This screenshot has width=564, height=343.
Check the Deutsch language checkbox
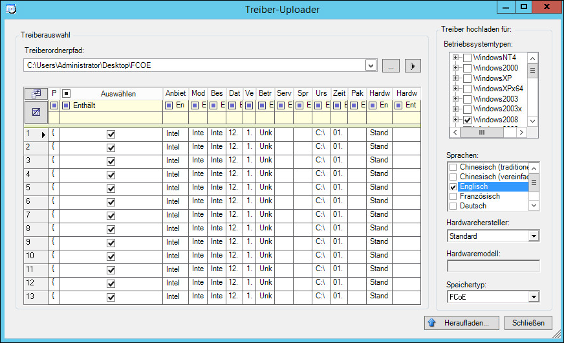coord(453,206)
